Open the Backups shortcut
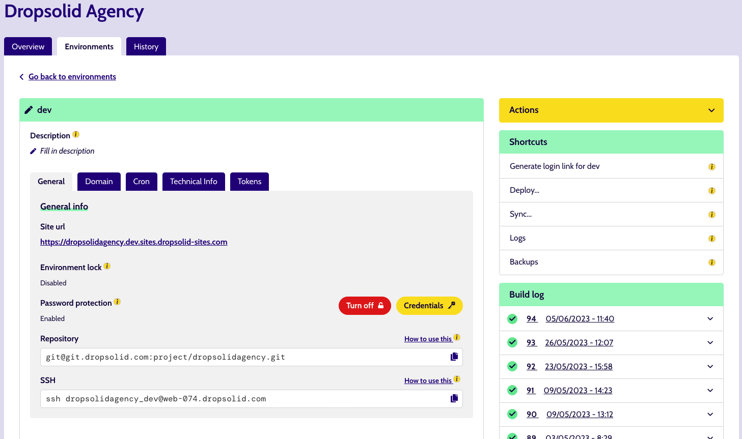The image size is (742, 439). 524,262
